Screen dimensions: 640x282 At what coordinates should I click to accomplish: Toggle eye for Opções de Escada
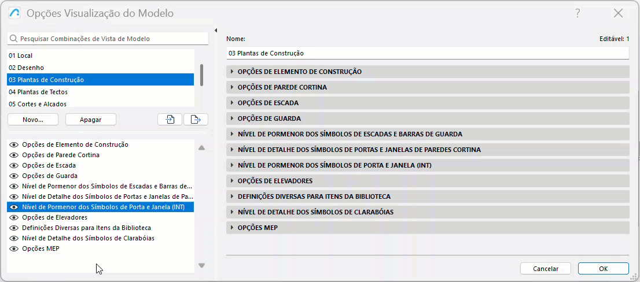pos(14,165)
